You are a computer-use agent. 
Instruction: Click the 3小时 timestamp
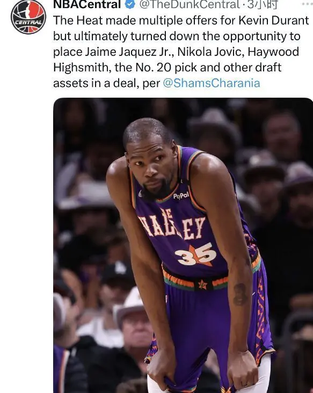(x=262, y=4)
